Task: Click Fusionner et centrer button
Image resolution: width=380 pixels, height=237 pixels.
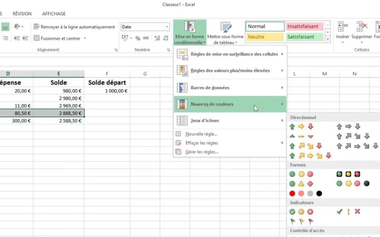Action: coord(57,38)
